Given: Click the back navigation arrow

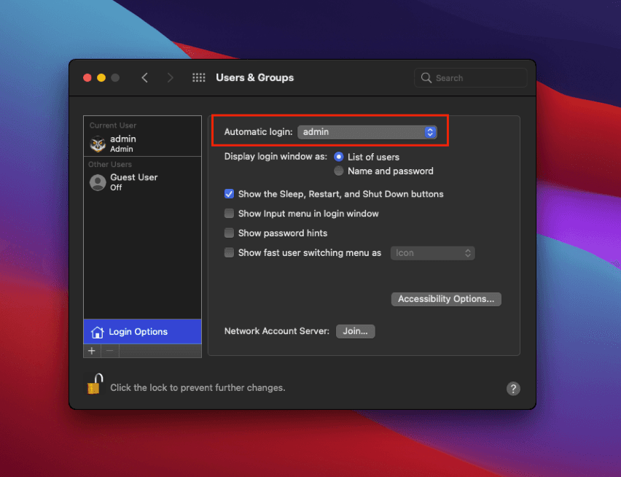Looking at the screenshot, I should [144, 77].
